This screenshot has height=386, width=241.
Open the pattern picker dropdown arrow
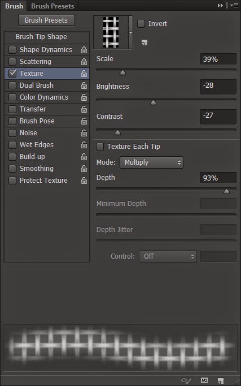[x=130, y=32]
